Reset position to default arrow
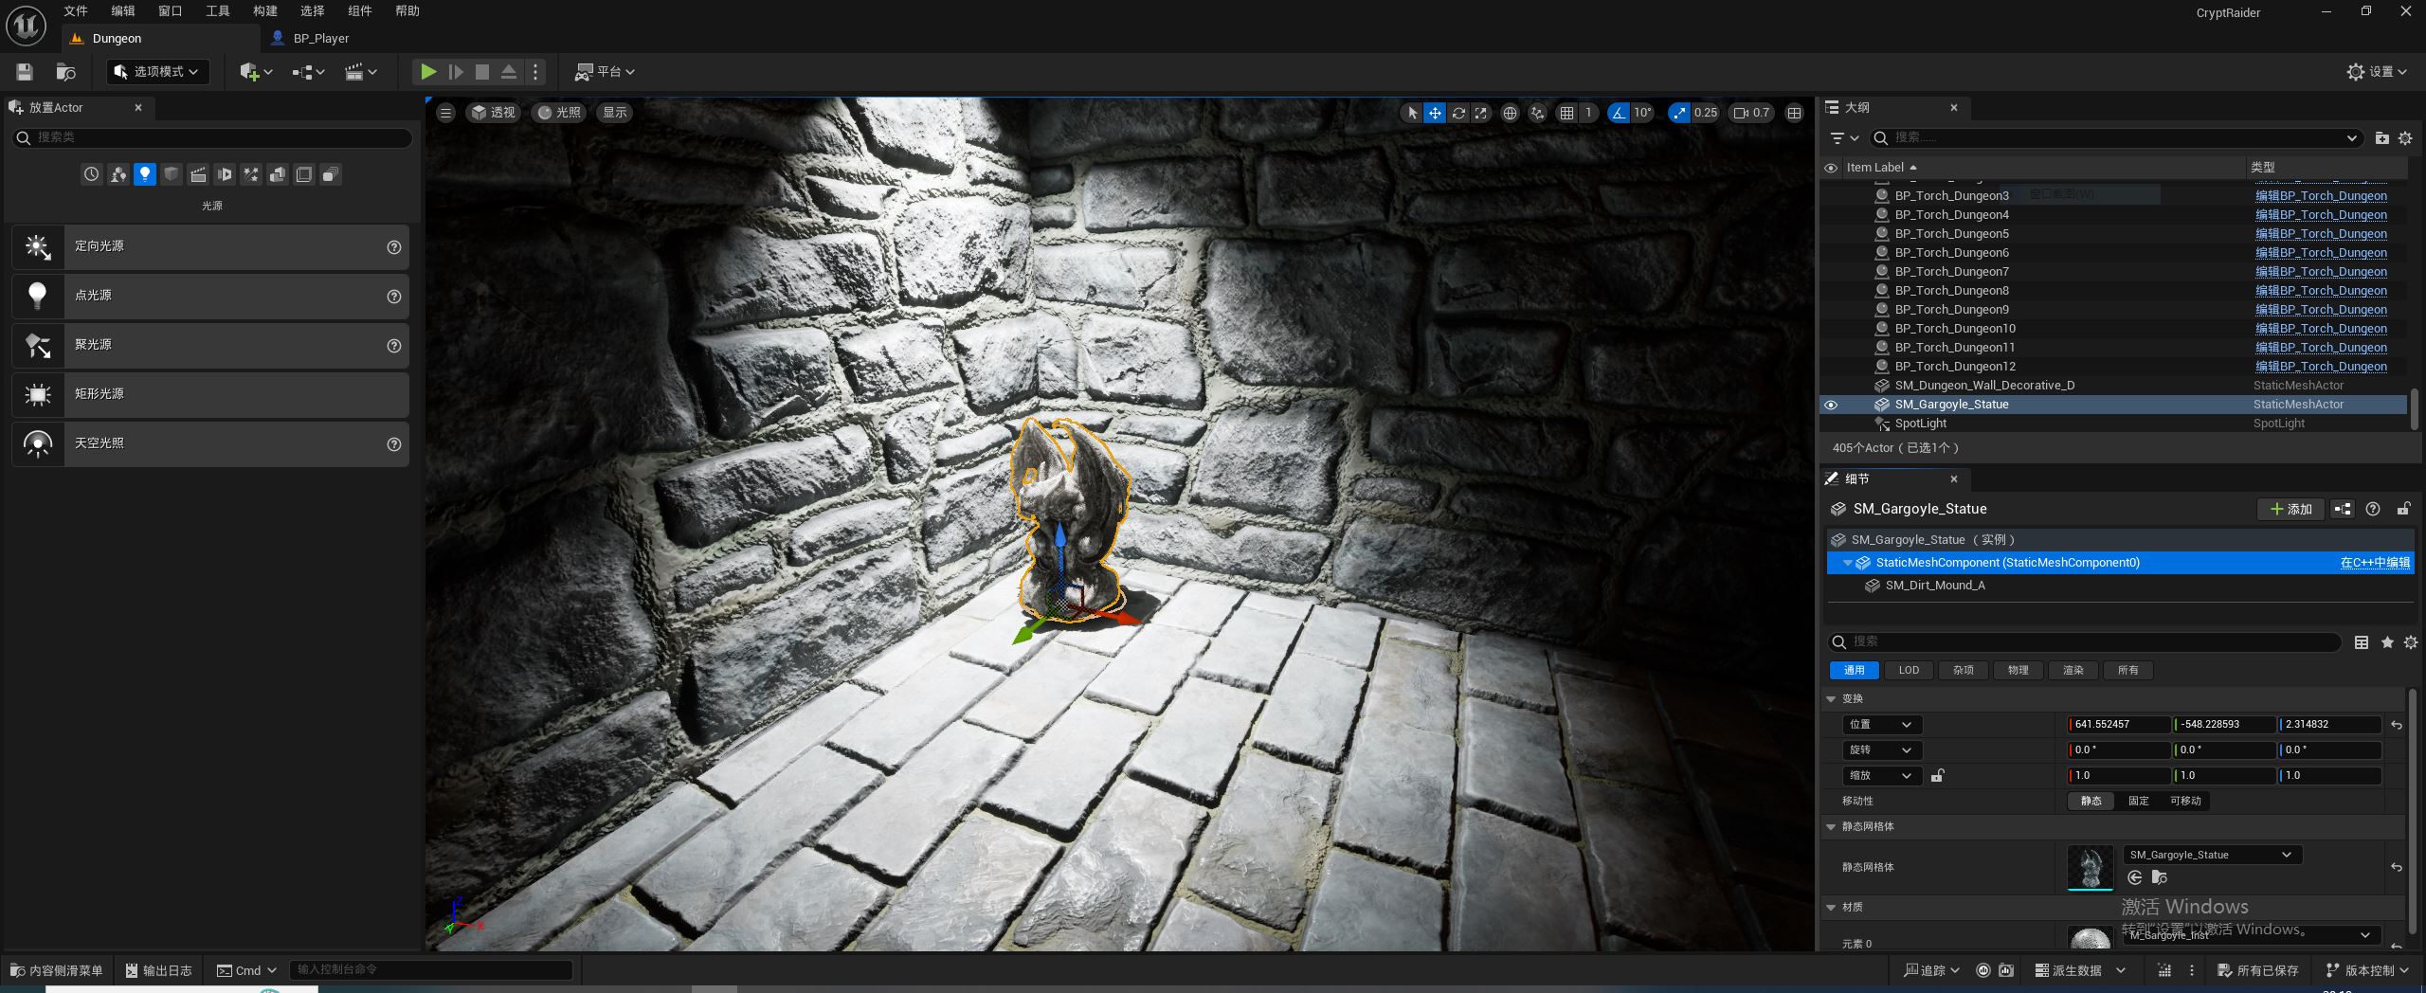The width and height of the screenshot is (2426, 993). tap(2397, 725)
